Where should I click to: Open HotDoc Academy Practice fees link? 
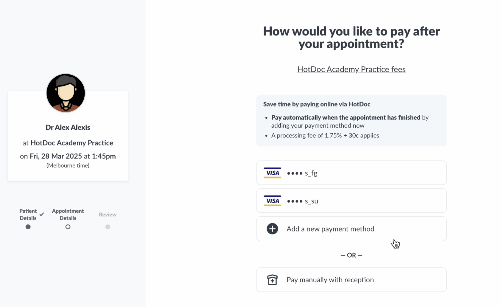click(x=351, y=69)
